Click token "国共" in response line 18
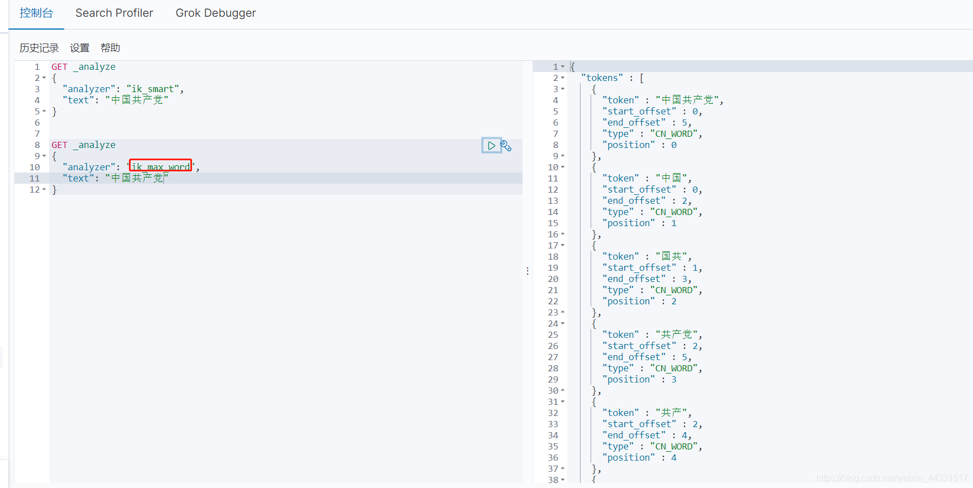Image resolution: width=973 pixels, height=488 pixels. [x=672, y=256]
